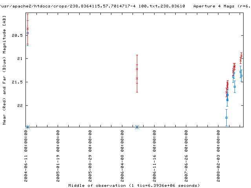
Task: Click the x-axis date label 2007-06-26 00:00:00
Action: (x=186, y=156)
